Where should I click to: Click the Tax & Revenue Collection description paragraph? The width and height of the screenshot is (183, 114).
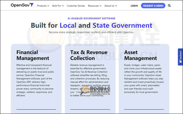(90, 80)
